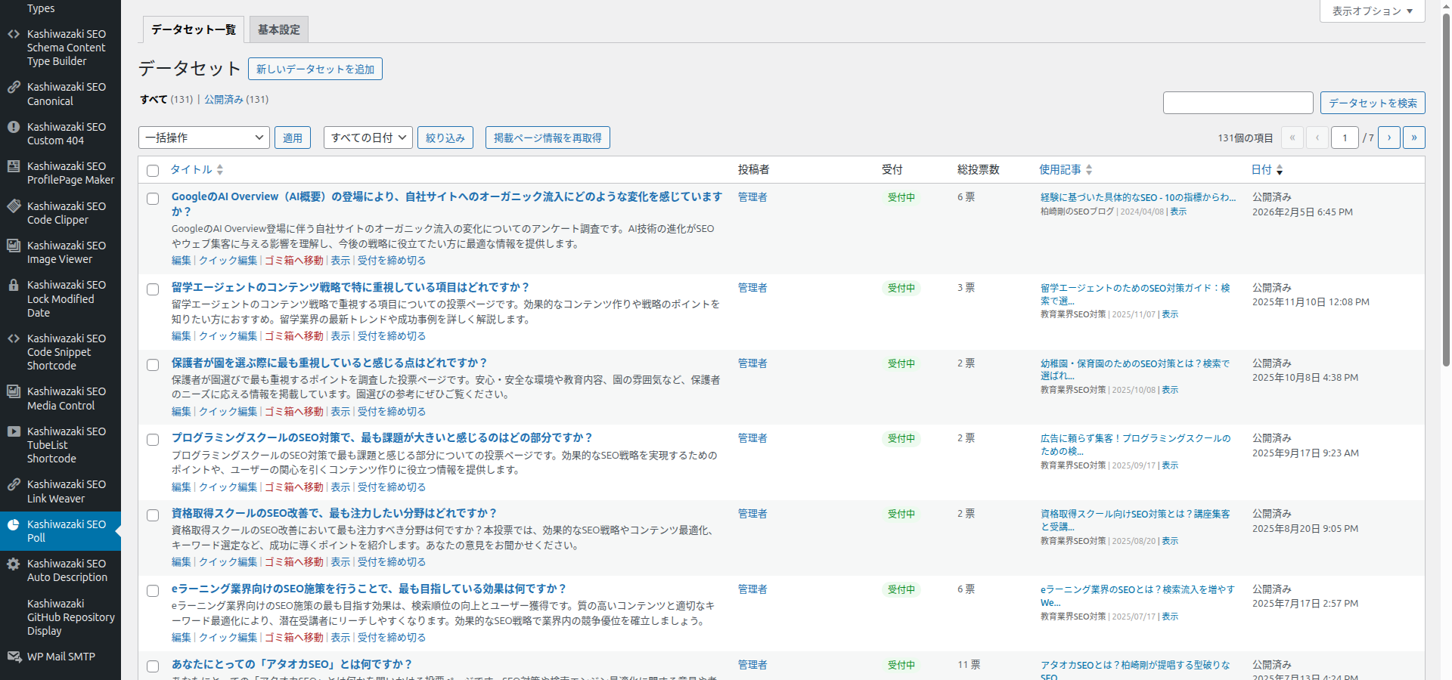Screen dimensions: 1452x680
Task: Switch to the 基本設定 tab
Action: [279, 29]
